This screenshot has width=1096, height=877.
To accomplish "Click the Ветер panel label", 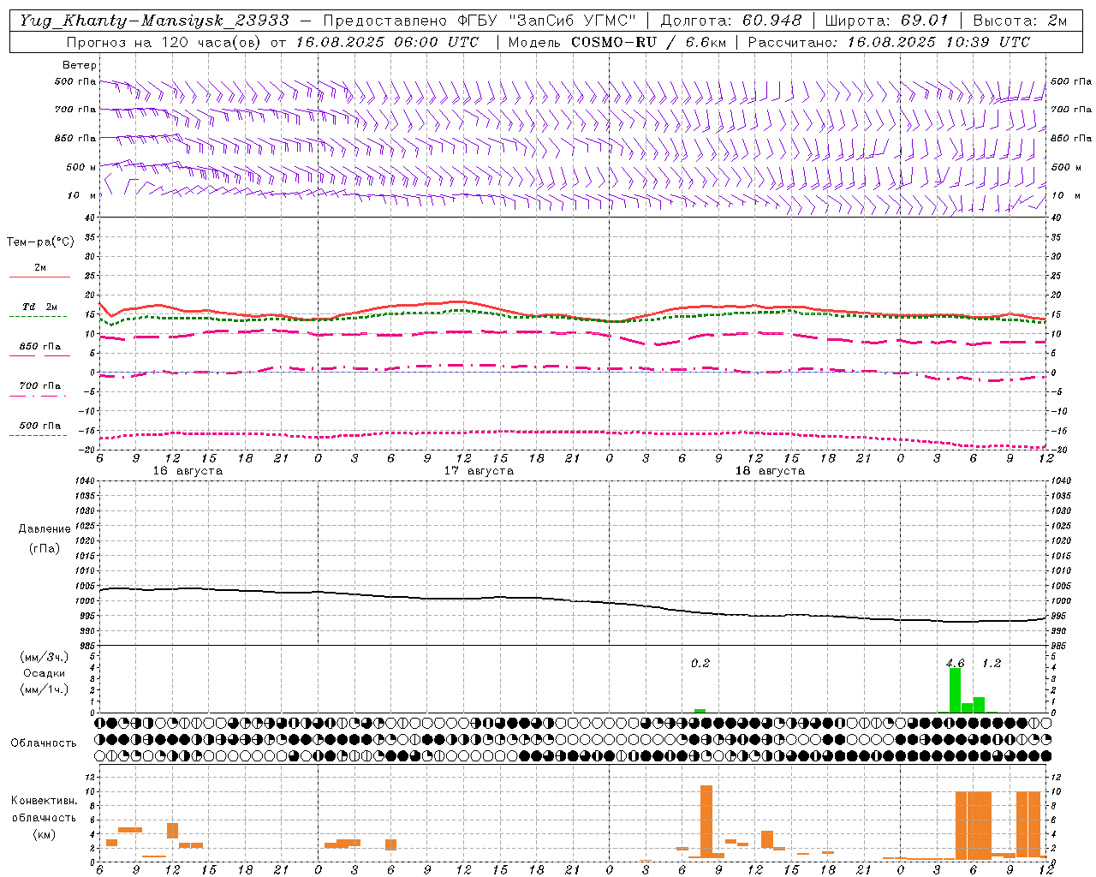I will [80, 65].
